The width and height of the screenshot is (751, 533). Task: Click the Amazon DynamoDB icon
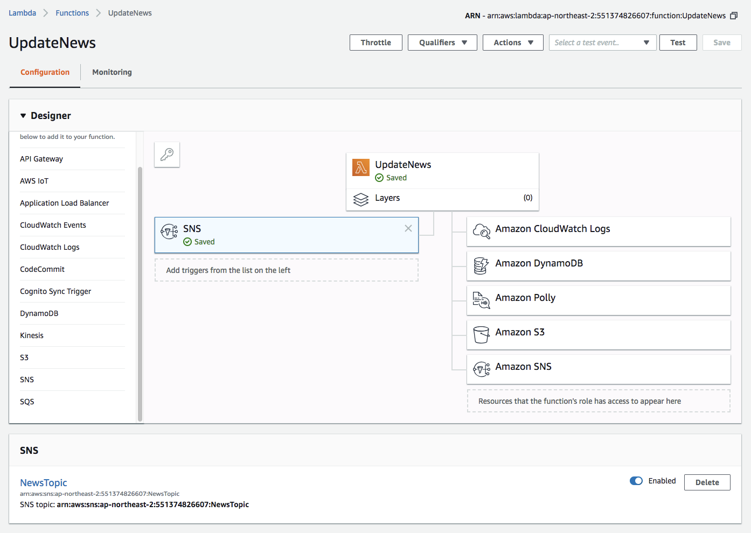[x=481, y=266]
